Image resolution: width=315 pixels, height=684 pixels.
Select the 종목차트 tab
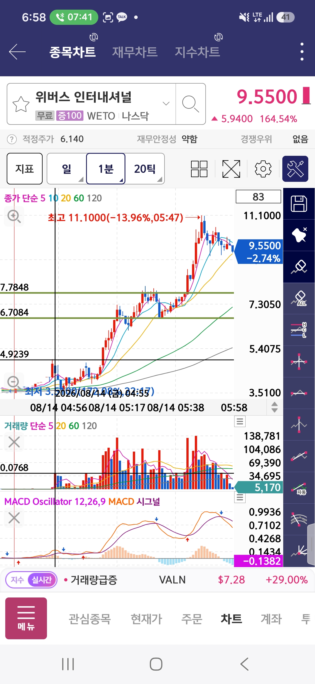(x=72, y=52)
